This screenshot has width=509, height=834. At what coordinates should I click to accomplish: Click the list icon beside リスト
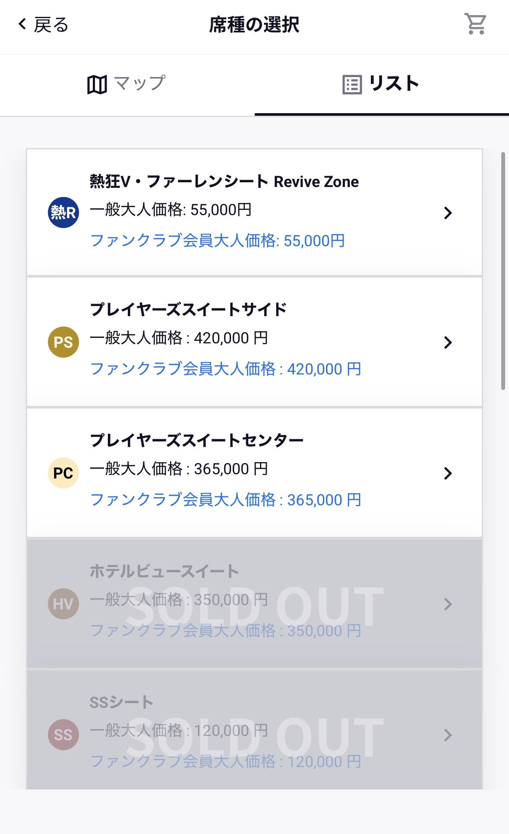point(352,85)
